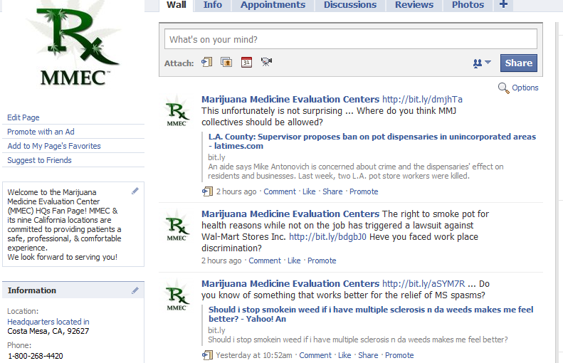Open the plus tab to add a tab
This screenshot has height=363, width=563.
pos(503,5)
